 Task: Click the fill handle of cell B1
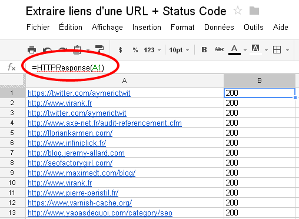tap(295, 97)
